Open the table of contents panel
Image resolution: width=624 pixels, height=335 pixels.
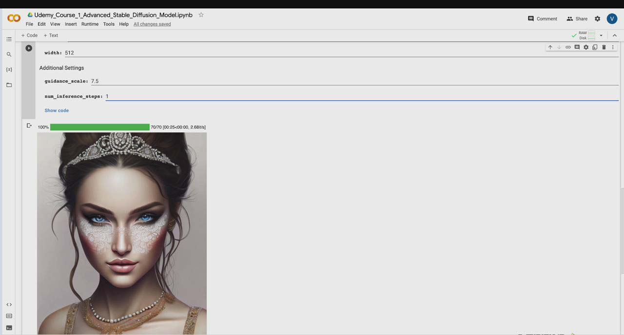[x=9, y=39]
